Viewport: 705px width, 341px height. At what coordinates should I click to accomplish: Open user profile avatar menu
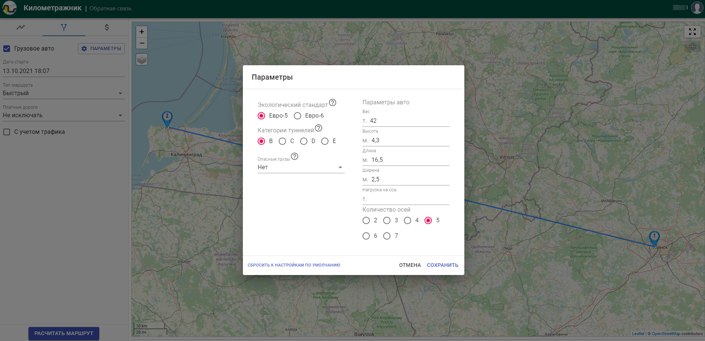697,8
